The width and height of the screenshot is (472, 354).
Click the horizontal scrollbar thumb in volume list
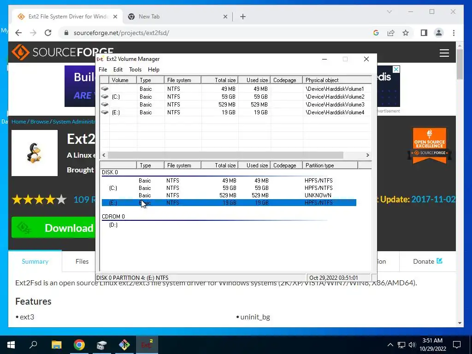point(225,155)
